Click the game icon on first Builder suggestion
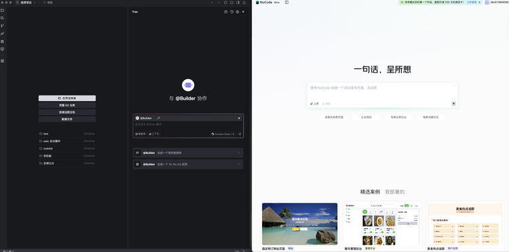Viewport: 509px width, 252px height. [138, 153]
